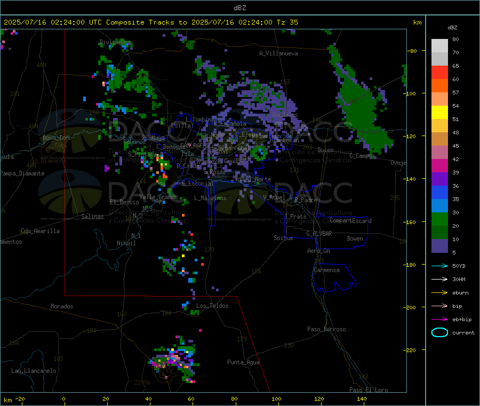The height and width of the screenshot is (406, 480).
Task: Click the Morados place label
Action: [x=62, y=306]
